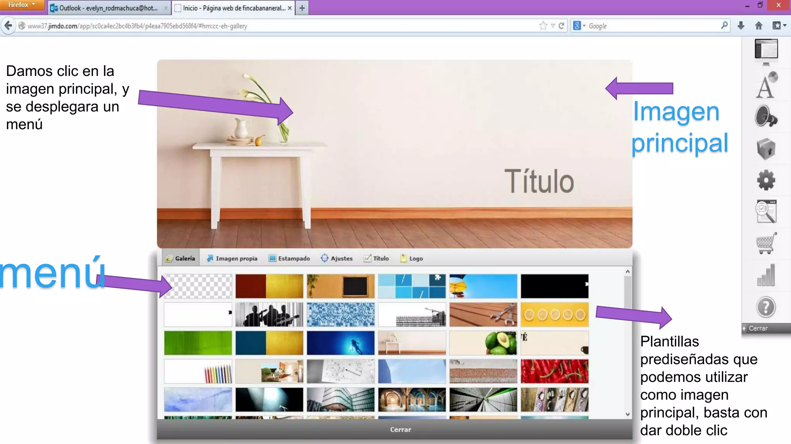The height and width of the screenshot is (444, 791).
Task: Reload the page with refresh icon
Action: pos(561,26)
